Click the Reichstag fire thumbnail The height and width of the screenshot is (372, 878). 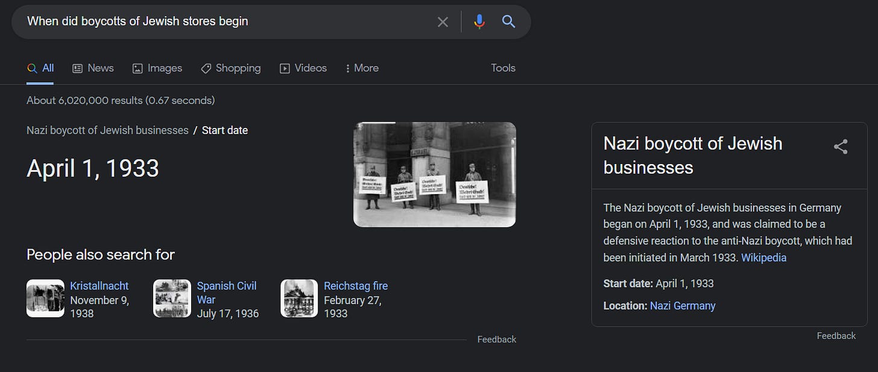[299, 298]
